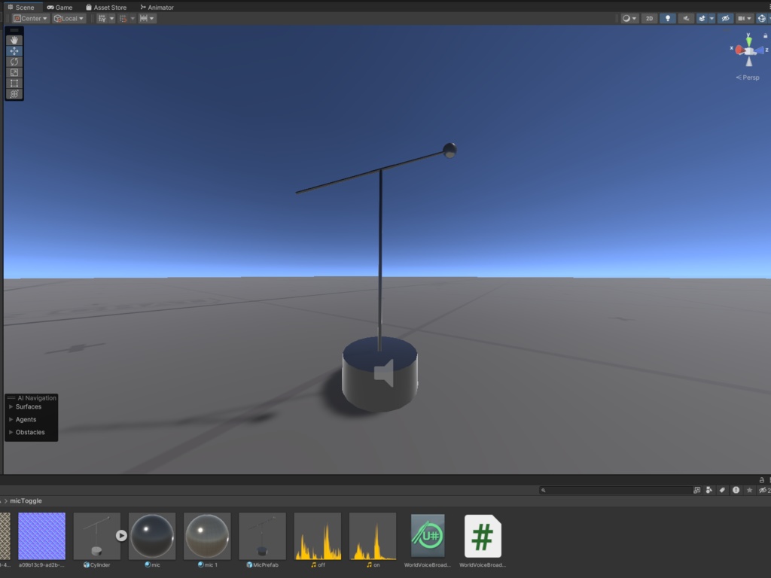
Task: Toggle 2D view mode
Action: point(649,18)
